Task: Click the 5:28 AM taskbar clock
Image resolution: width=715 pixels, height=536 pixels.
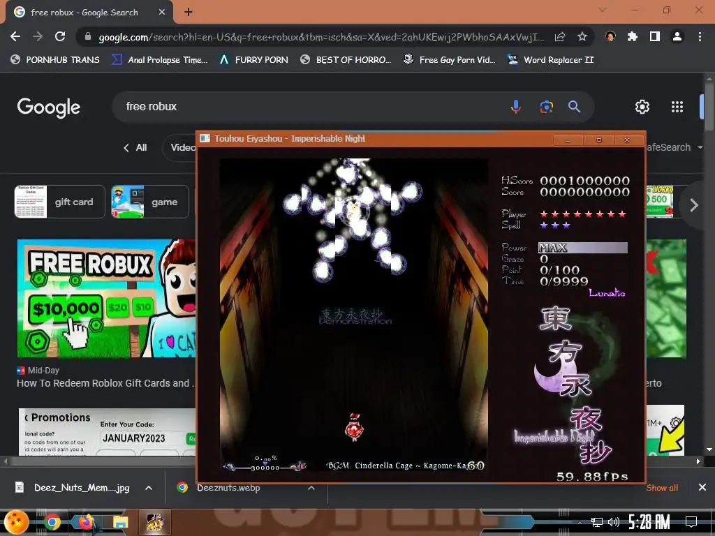Action: click(649, 522)
